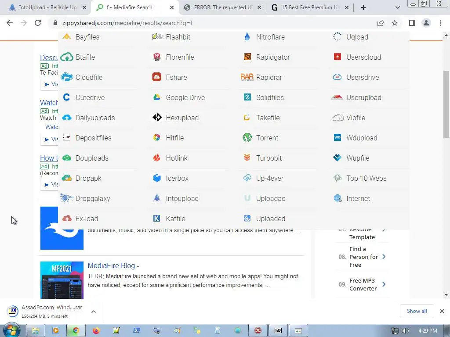Open the Chrome profile menu

[x=426, y=23]
